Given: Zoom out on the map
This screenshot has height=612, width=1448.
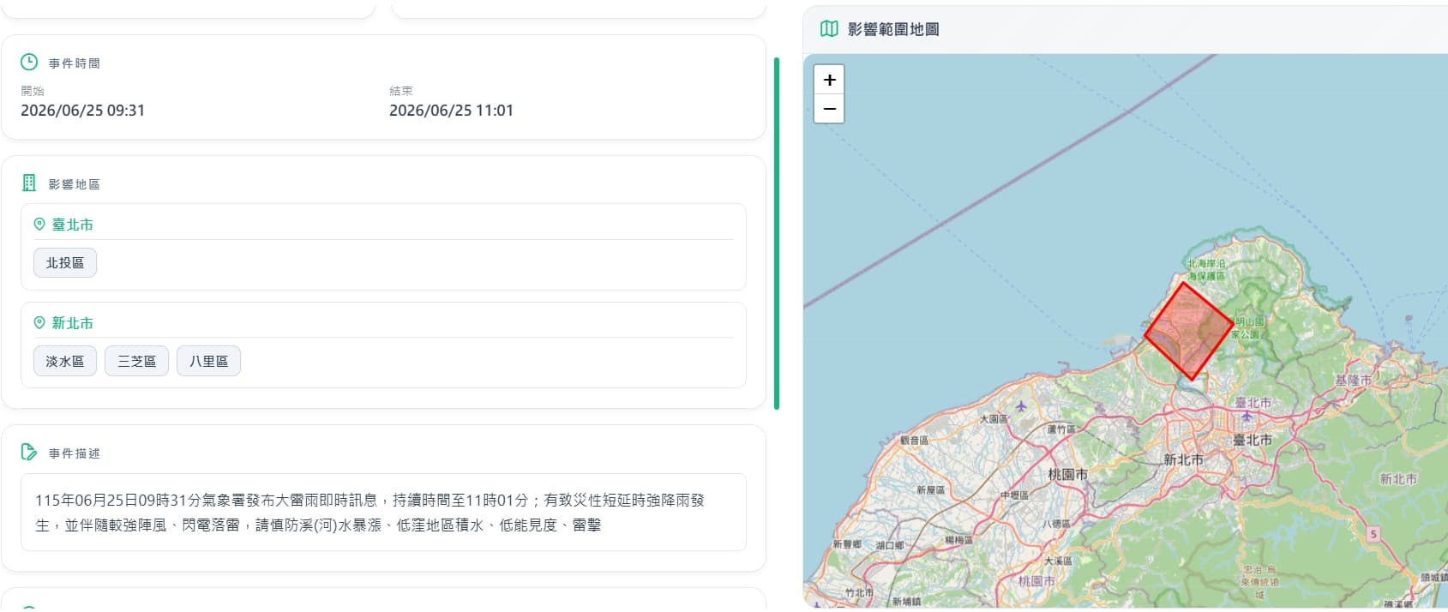Looking at the screenshot, I should click(829, 109).
